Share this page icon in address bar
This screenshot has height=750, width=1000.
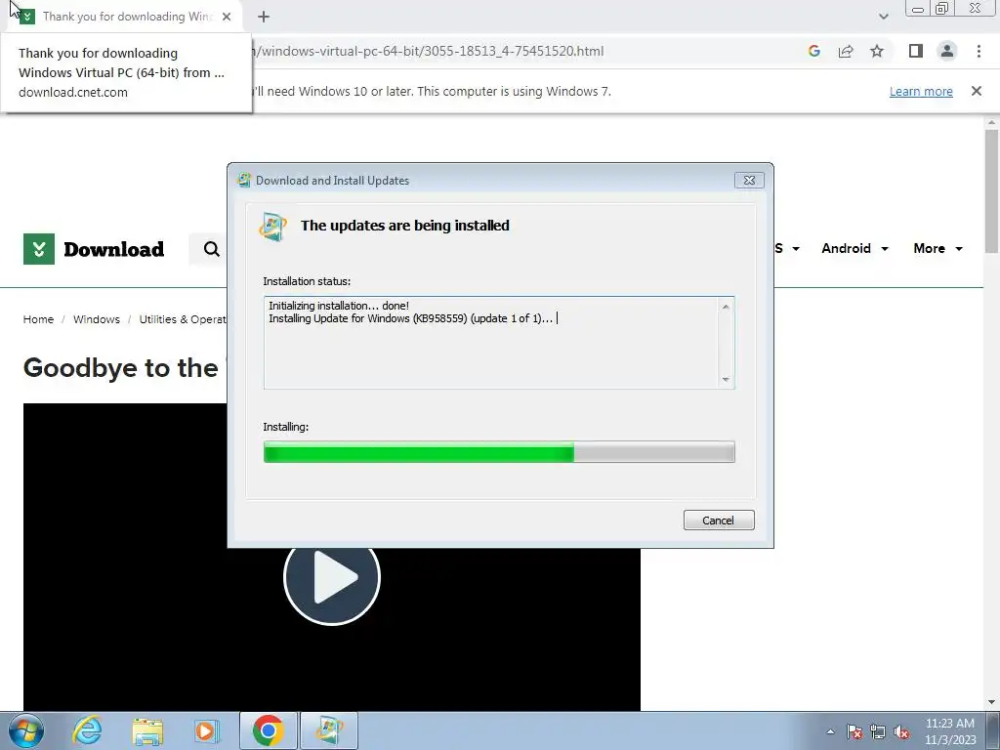click(846, 51)
